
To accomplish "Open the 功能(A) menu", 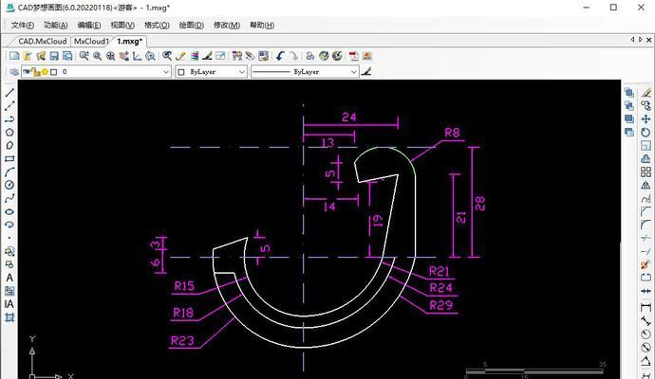I will click(x=56, y=25).
